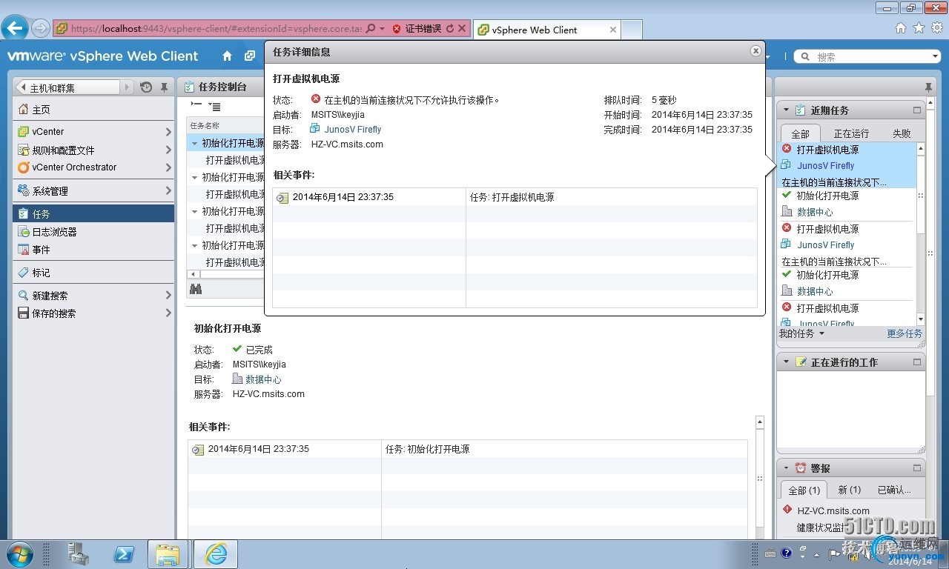Screen dimensions: 949x569
Task: Click the Tags (标记) icon
Action: point(23,273)
